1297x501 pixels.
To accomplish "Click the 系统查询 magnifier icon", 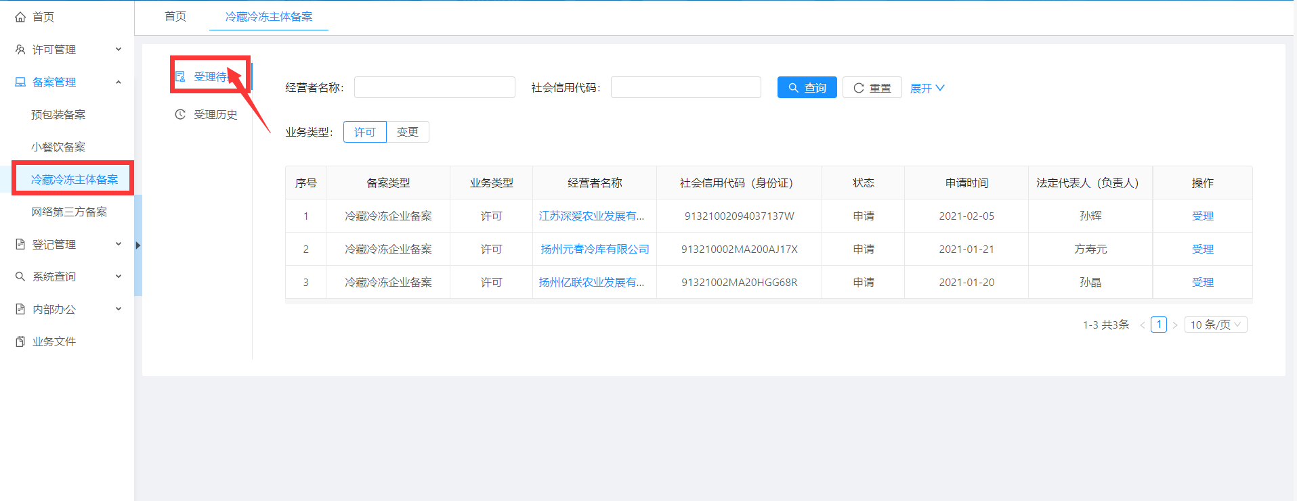I will tap(20, 277).
